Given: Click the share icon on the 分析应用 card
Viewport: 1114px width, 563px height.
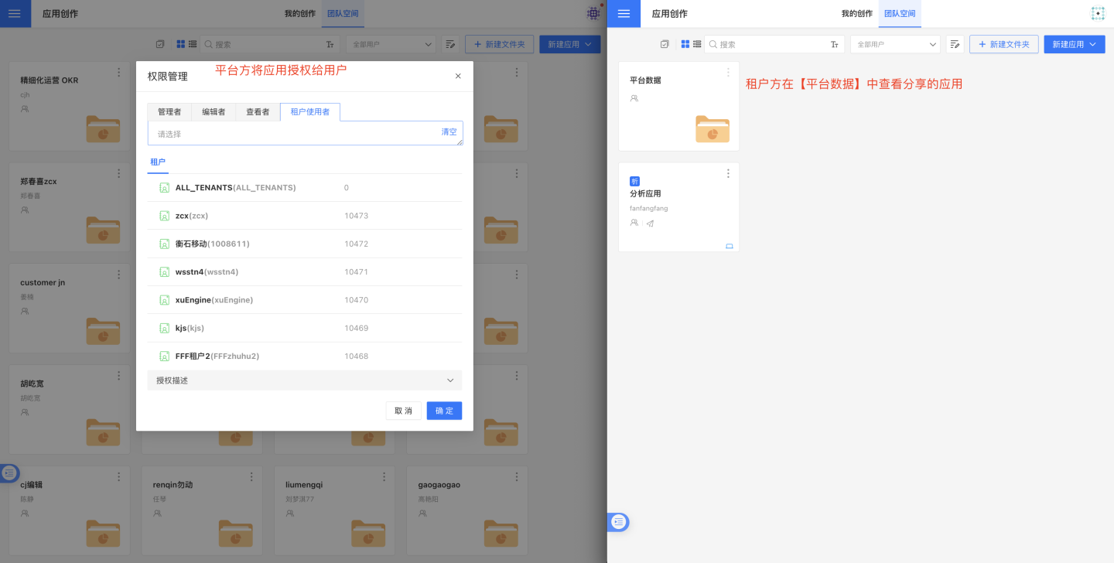Looking at the screenshot, I should [650, 223].
